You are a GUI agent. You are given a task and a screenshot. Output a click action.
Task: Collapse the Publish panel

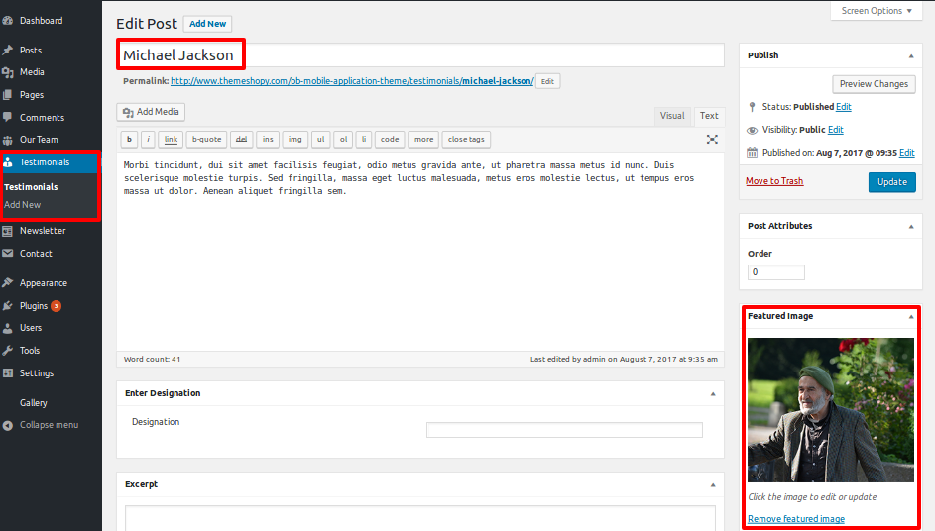pos(910,55)
